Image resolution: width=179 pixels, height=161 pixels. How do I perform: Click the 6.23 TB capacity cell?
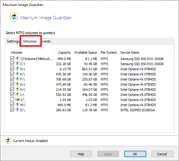65,69
